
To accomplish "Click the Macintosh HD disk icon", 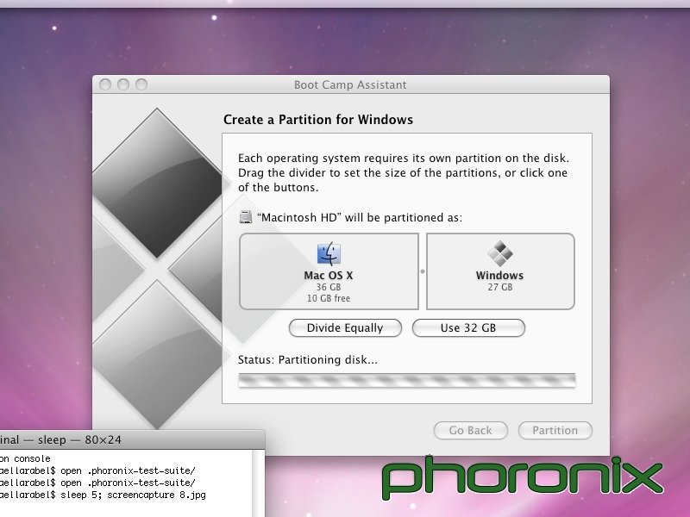I will pos(247,217).
